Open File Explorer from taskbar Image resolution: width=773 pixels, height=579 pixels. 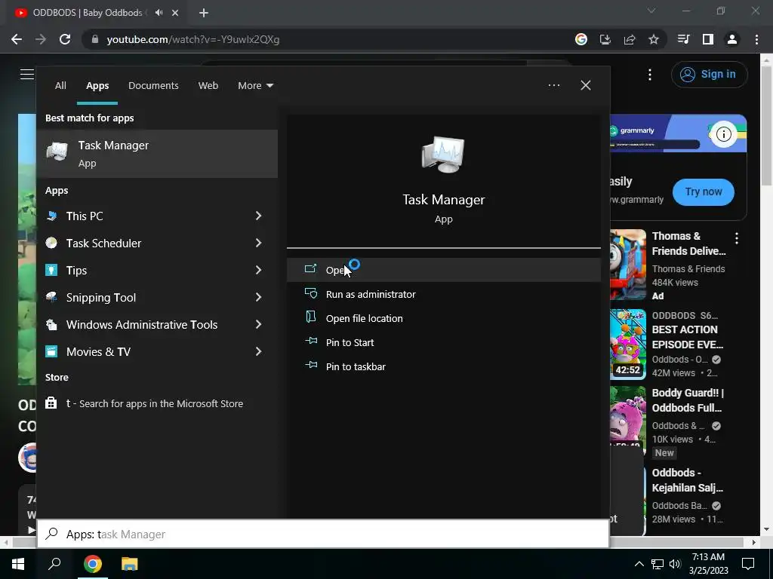pyautogui.click(x=129, y=564)
